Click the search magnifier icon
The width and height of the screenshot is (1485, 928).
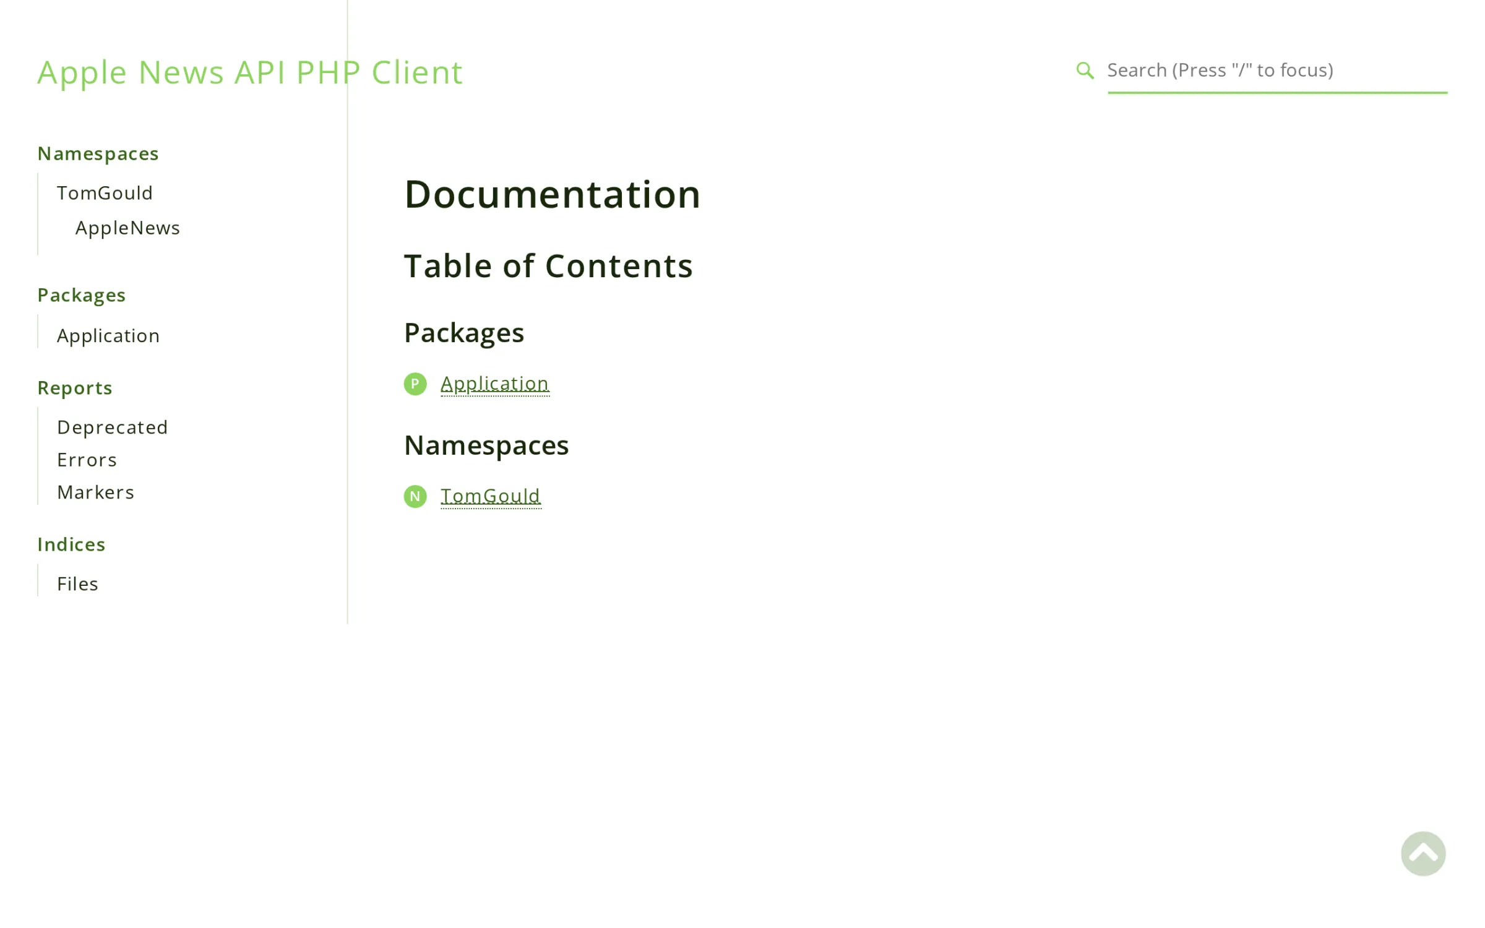pyautogui.click(x=1085, y=71)
